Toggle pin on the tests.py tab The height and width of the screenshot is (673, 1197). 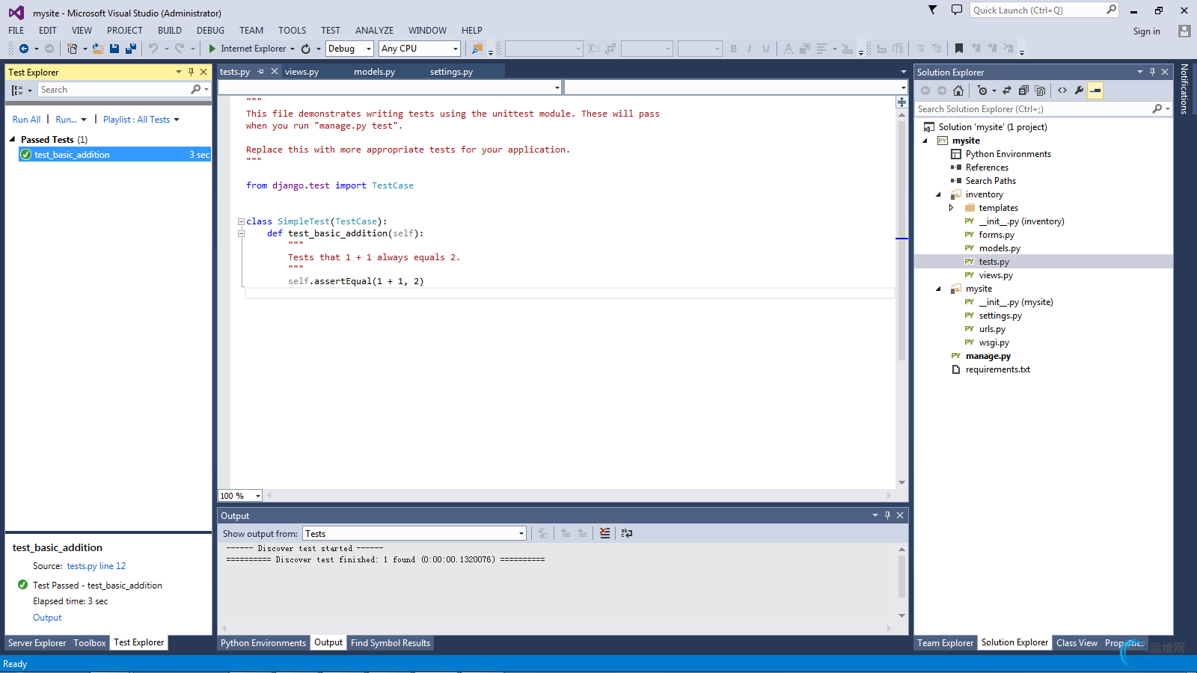(260, 72)
